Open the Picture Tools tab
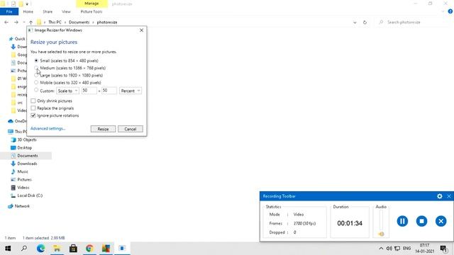Screen dimensions: 454x255 (92, 11)
